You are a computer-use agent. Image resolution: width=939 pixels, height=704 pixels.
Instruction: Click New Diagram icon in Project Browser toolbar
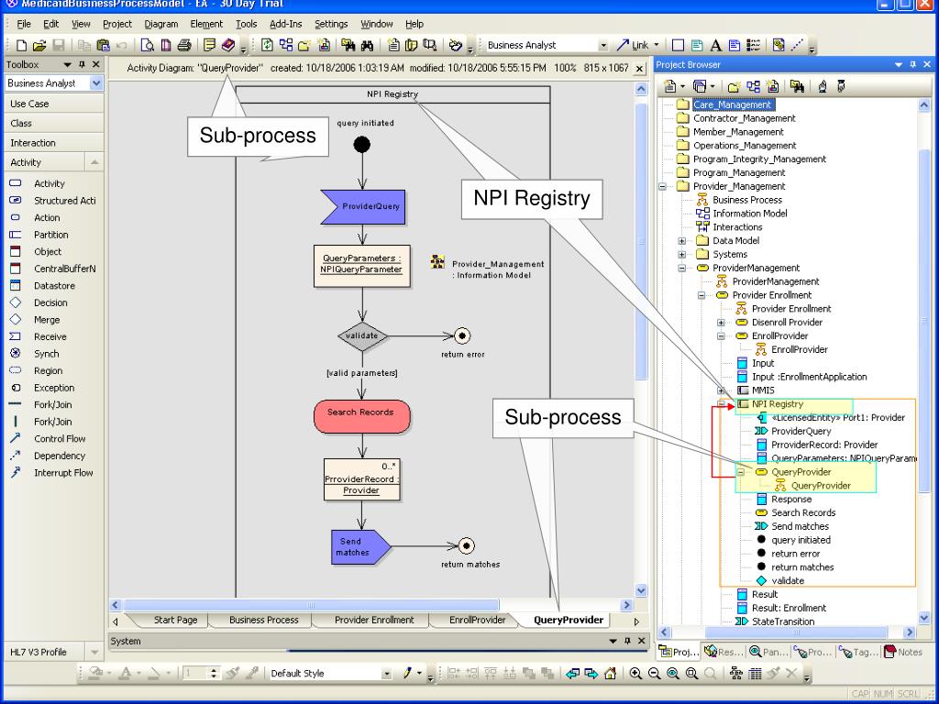(x=754, y=87)
